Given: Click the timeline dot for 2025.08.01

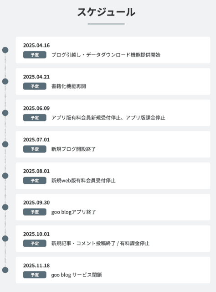Looking at the screenshot, I should 5,176.
